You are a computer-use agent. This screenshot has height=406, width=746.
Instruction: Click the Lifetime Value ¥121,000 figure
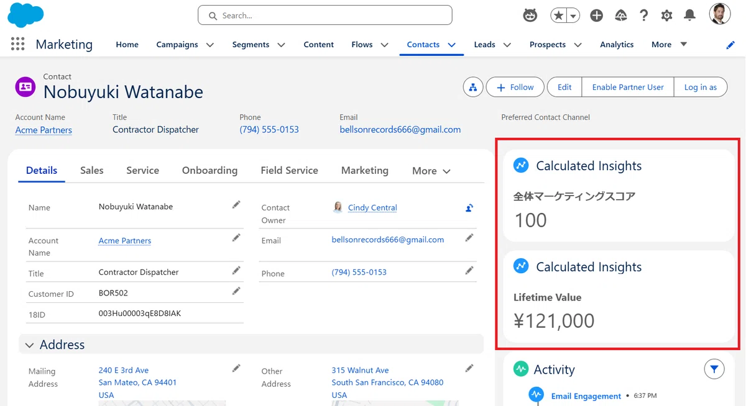pos(554,321)
